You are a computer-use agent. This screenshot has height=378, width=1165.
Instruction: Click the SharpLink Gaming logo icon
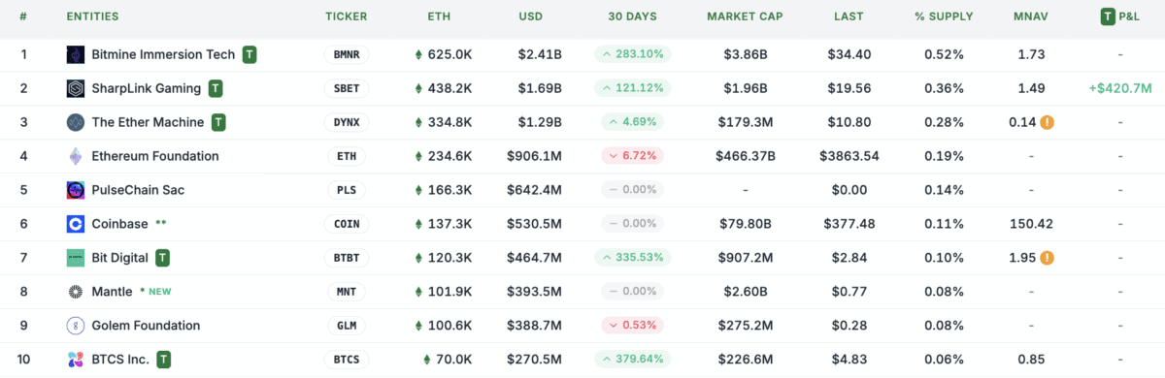pos(76,88)
